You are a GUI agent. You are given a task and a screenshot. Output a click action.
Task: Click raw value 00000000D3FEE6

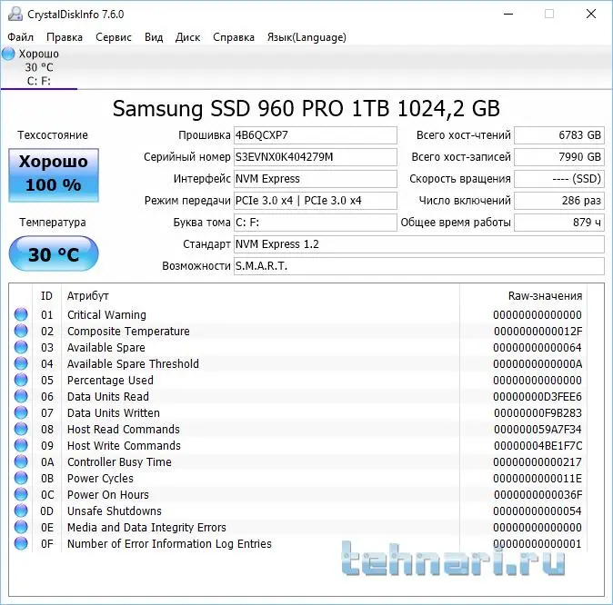(x=538, y=397)
